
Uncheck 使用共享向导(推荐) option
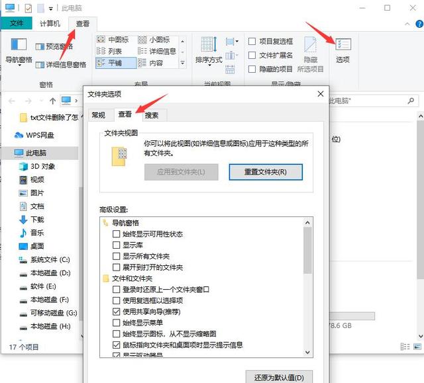tap(117, 312)
